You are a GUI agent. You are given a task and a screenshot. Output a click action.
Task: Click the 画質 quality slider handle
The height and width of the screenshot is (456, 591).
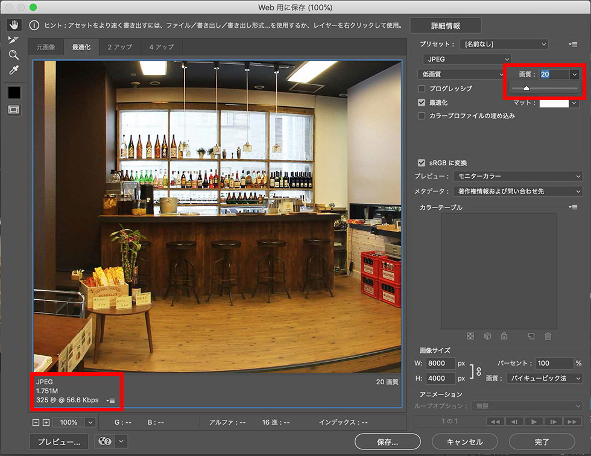pos(526,89)
